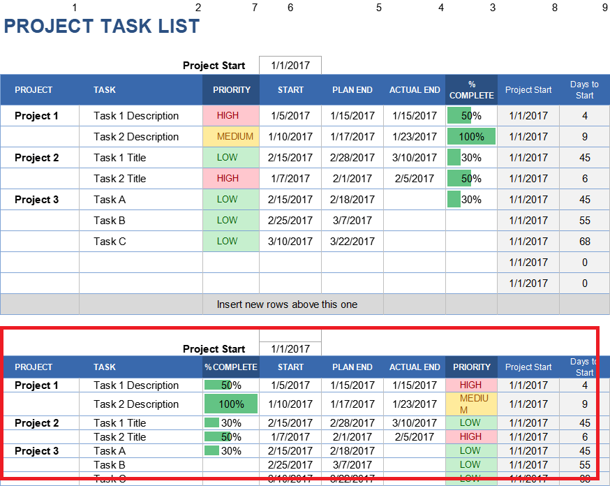Select the Days to Start value 68
The width and height of the screenshot is (610, 486).
tap(584, 242)
